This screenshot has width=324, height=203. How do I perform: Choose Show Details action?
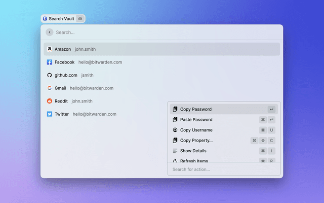click(x=193, y=151)
